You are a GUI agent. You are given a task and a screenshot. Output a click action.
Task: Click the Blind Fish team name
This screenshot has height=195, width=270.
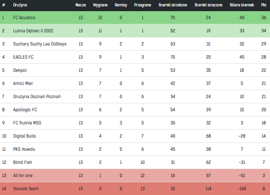[x=23, y=162]
